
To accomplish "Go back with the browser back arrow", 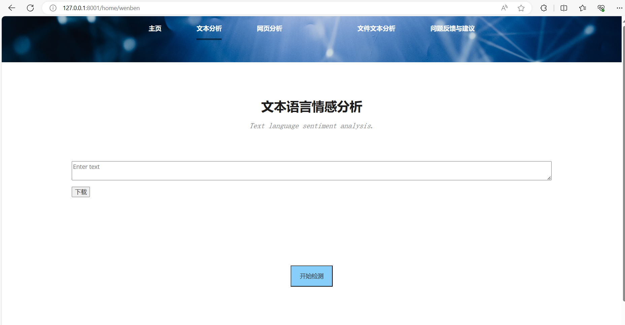I will 12,8.
